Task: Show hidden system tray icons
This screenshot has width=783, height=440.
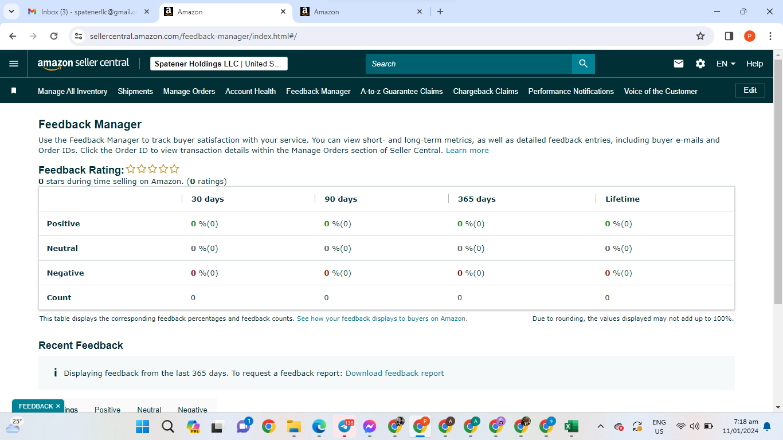Action: pyautogui.click(x=600, y=427)
